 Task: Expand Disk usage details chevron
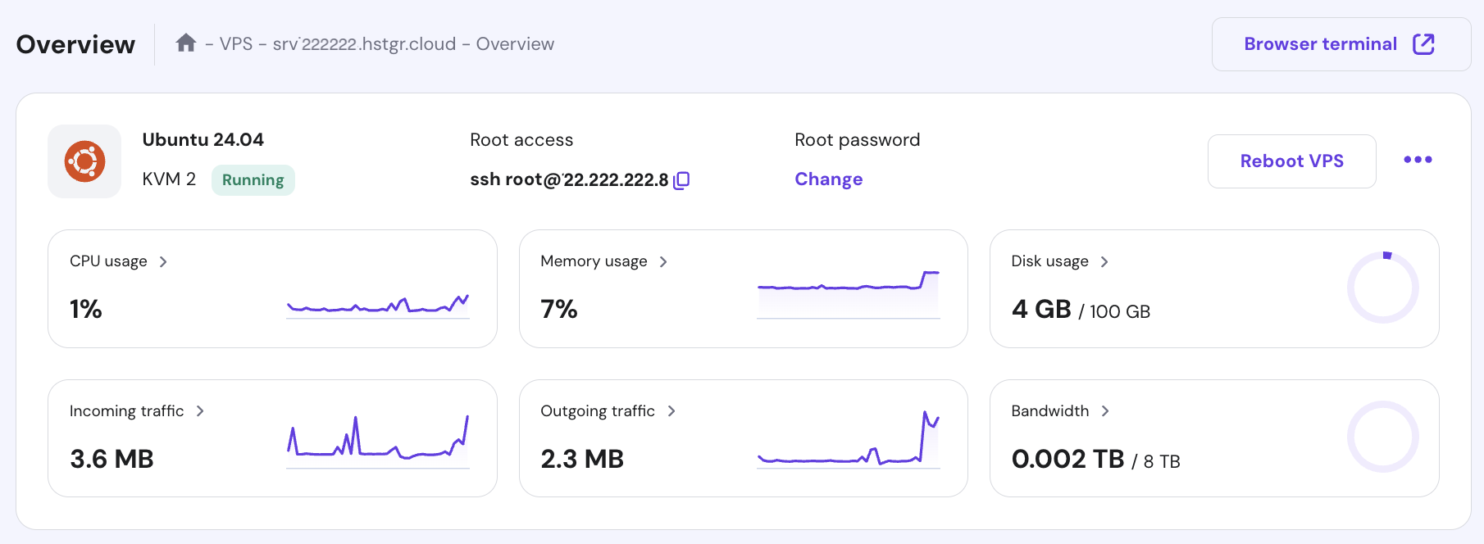point(1104,261)
